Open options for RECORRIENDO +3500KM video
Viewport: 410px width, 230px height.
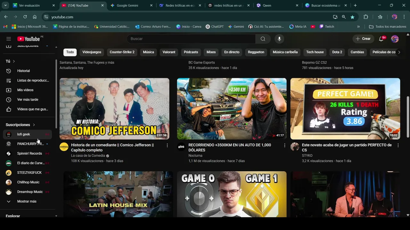point(284,145)
